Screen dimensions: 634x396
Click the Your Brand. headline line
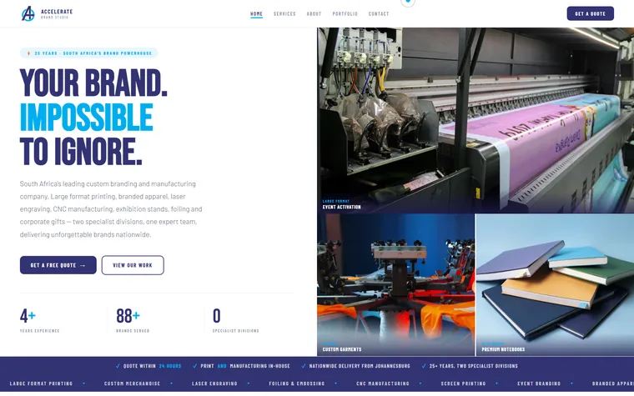click(93, 83)
